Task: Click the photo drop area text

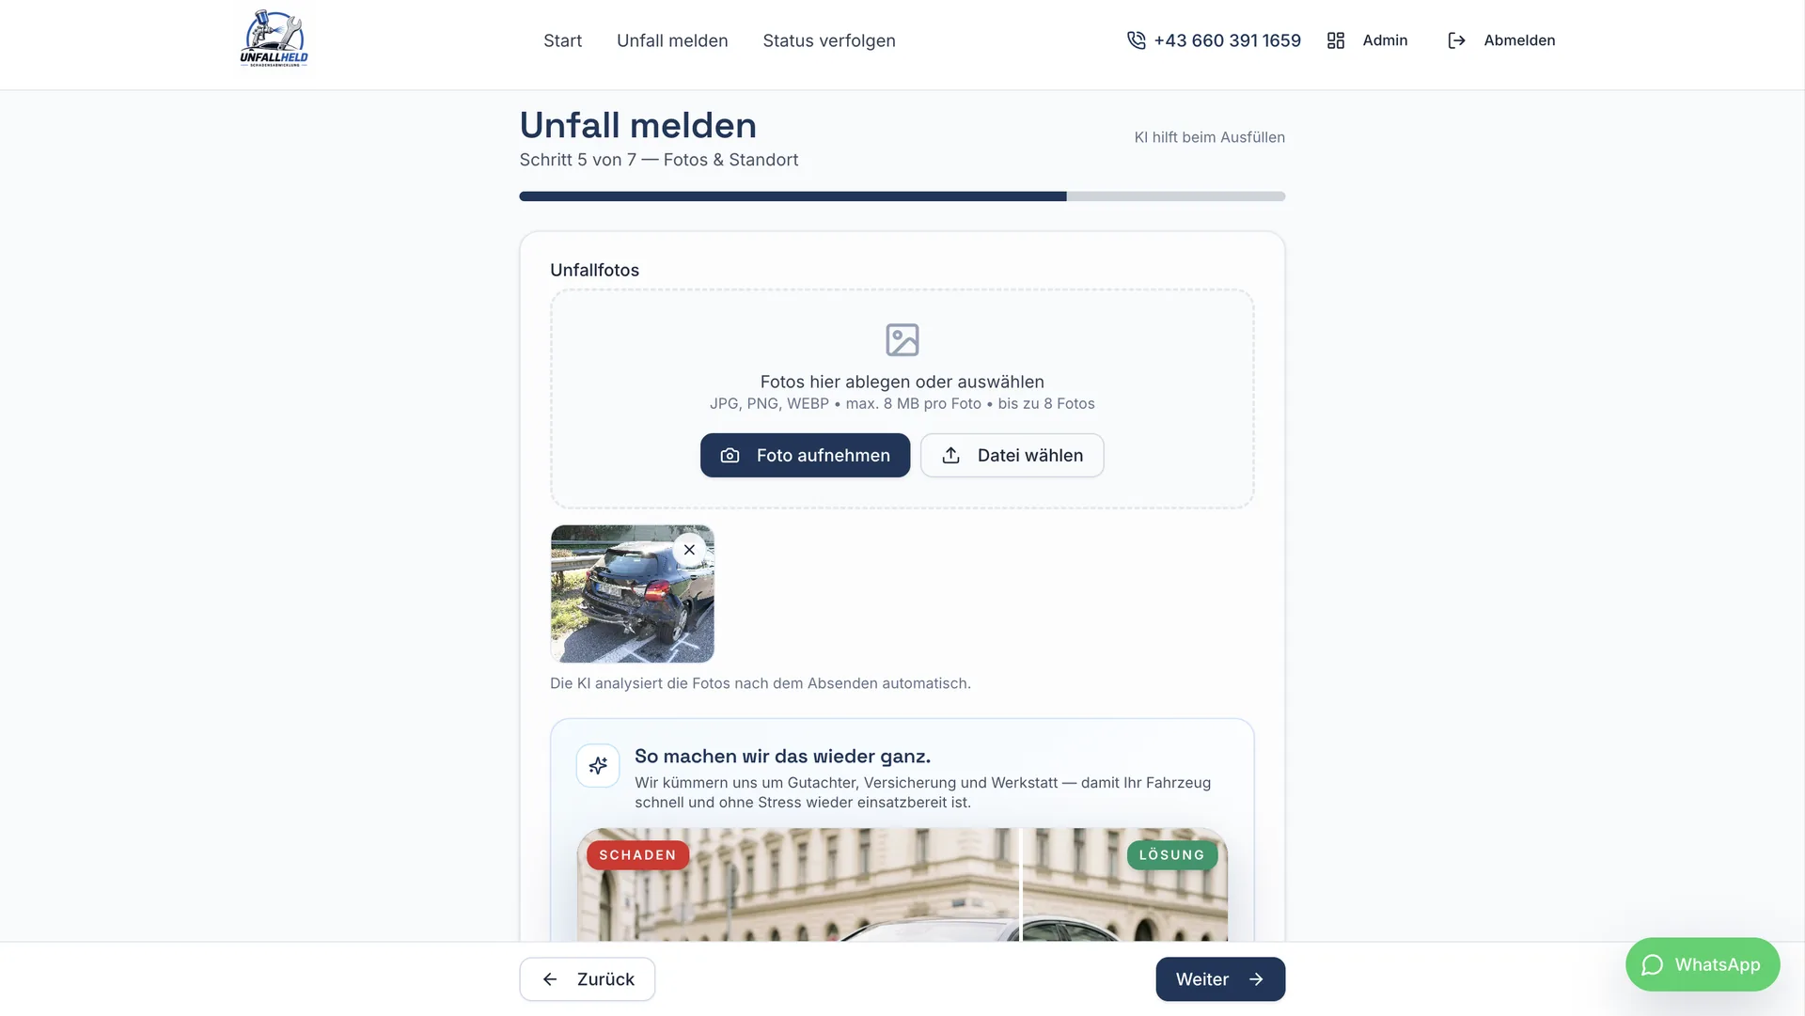Action: [x=902, y=382]
